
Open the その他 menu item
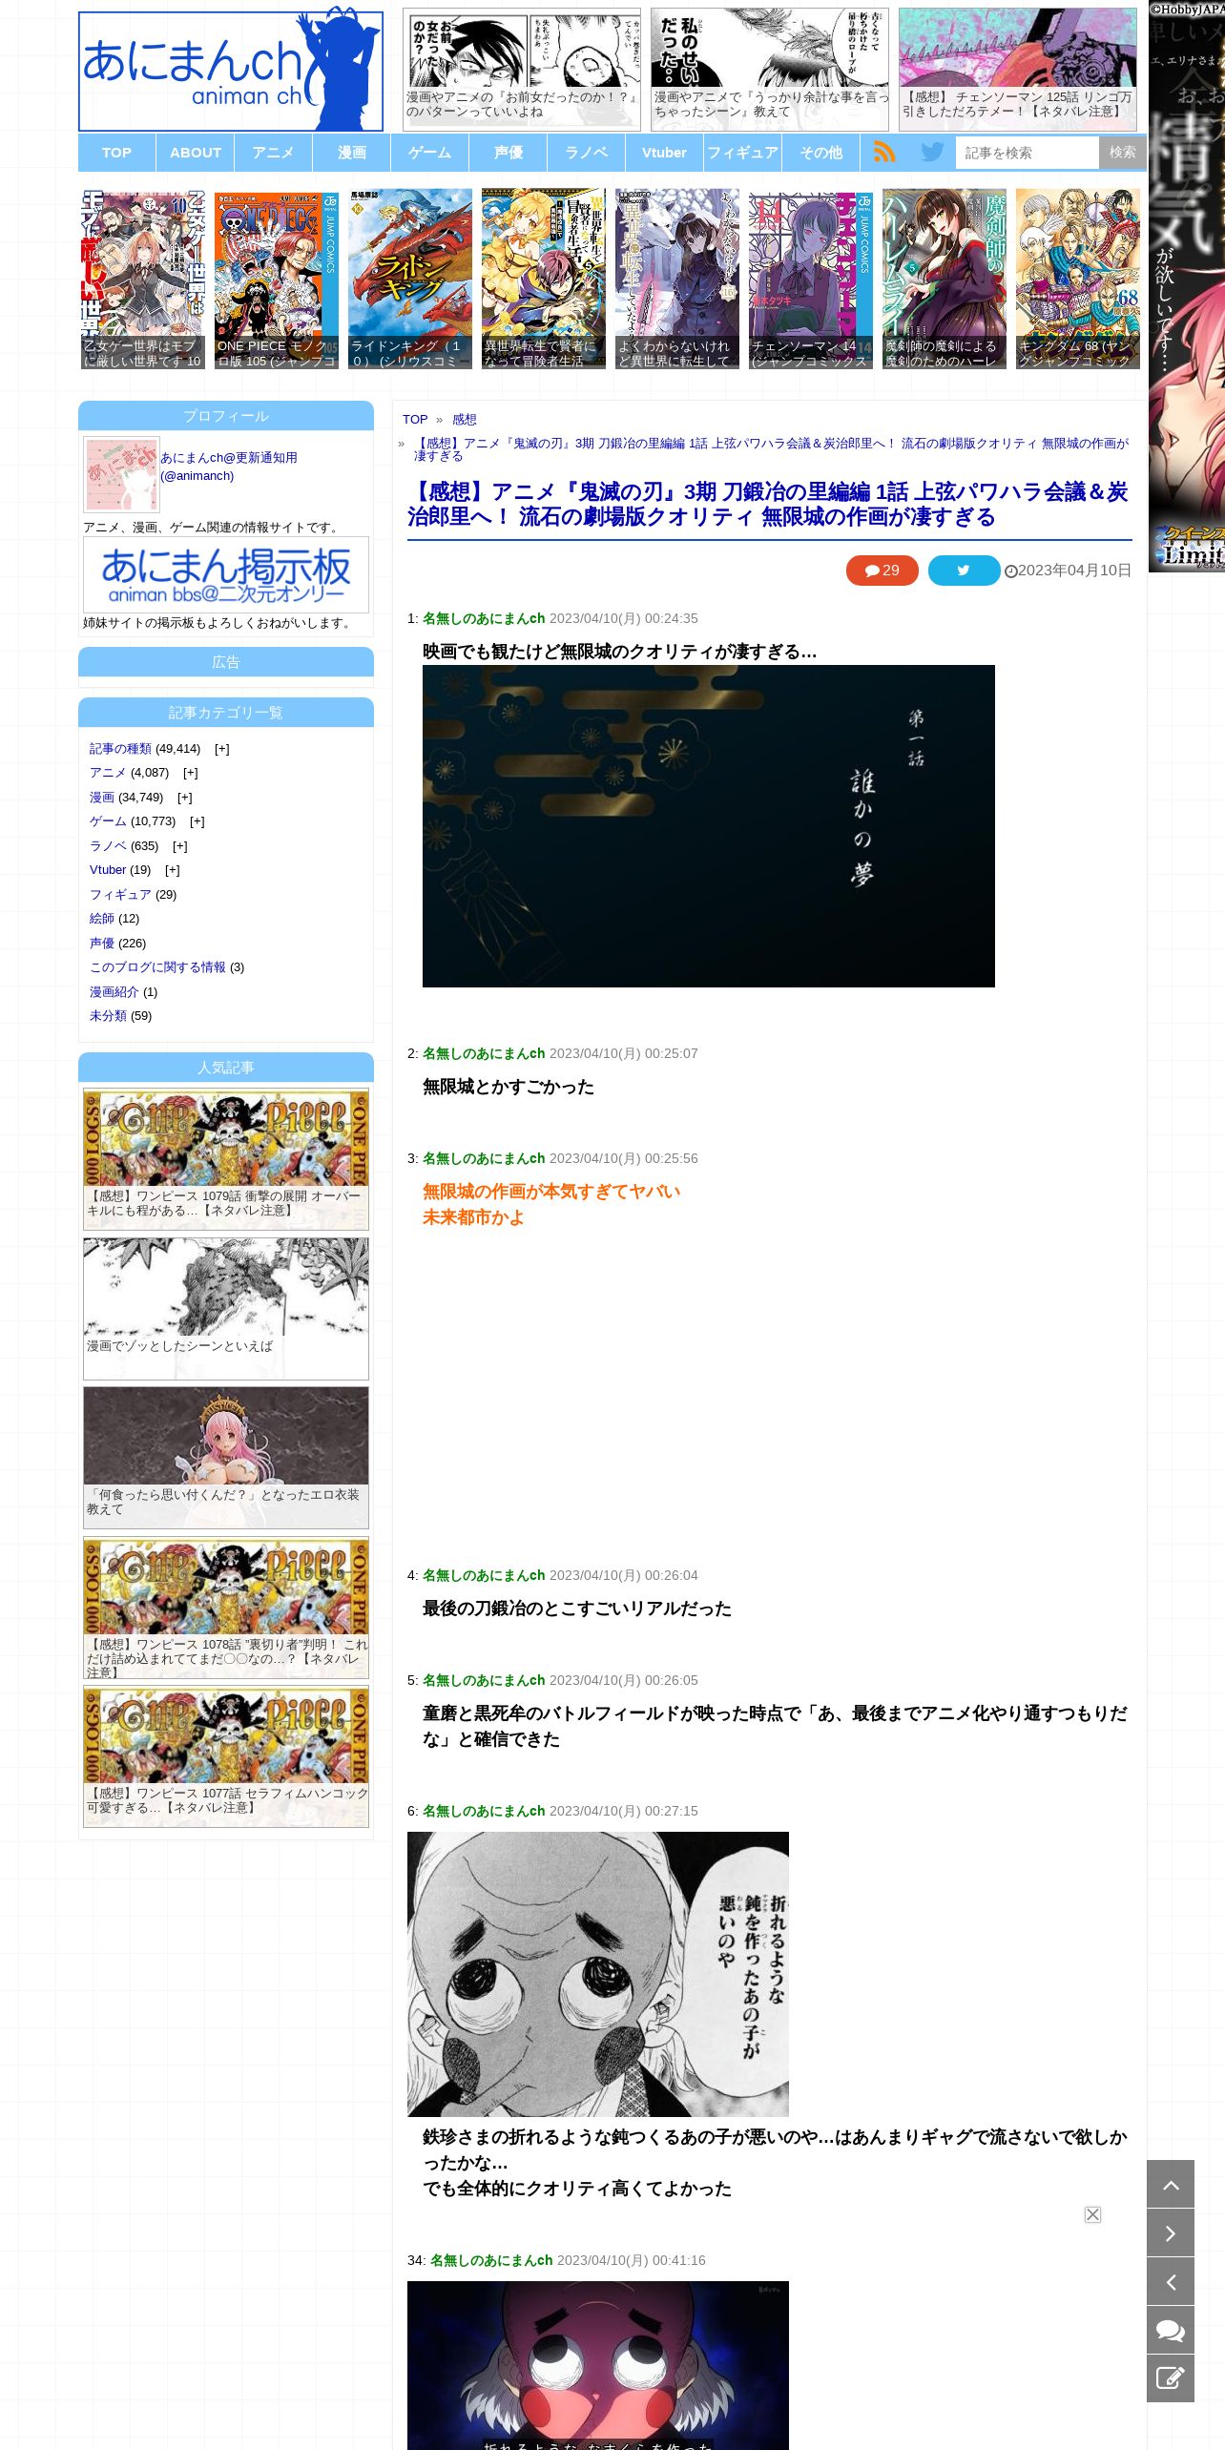pyautogui.click(x=820, y=153)
